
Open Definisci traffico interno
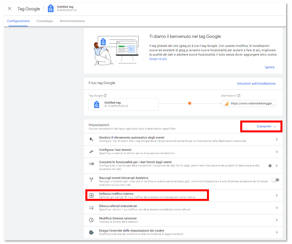183,196
